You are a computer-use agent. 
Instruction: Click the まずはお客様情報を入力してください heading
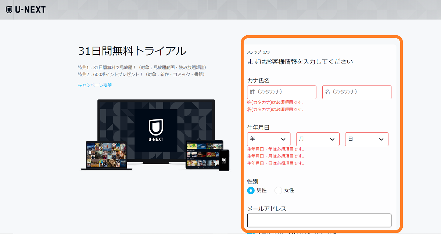pyautogui.click(x=300, y=62)
